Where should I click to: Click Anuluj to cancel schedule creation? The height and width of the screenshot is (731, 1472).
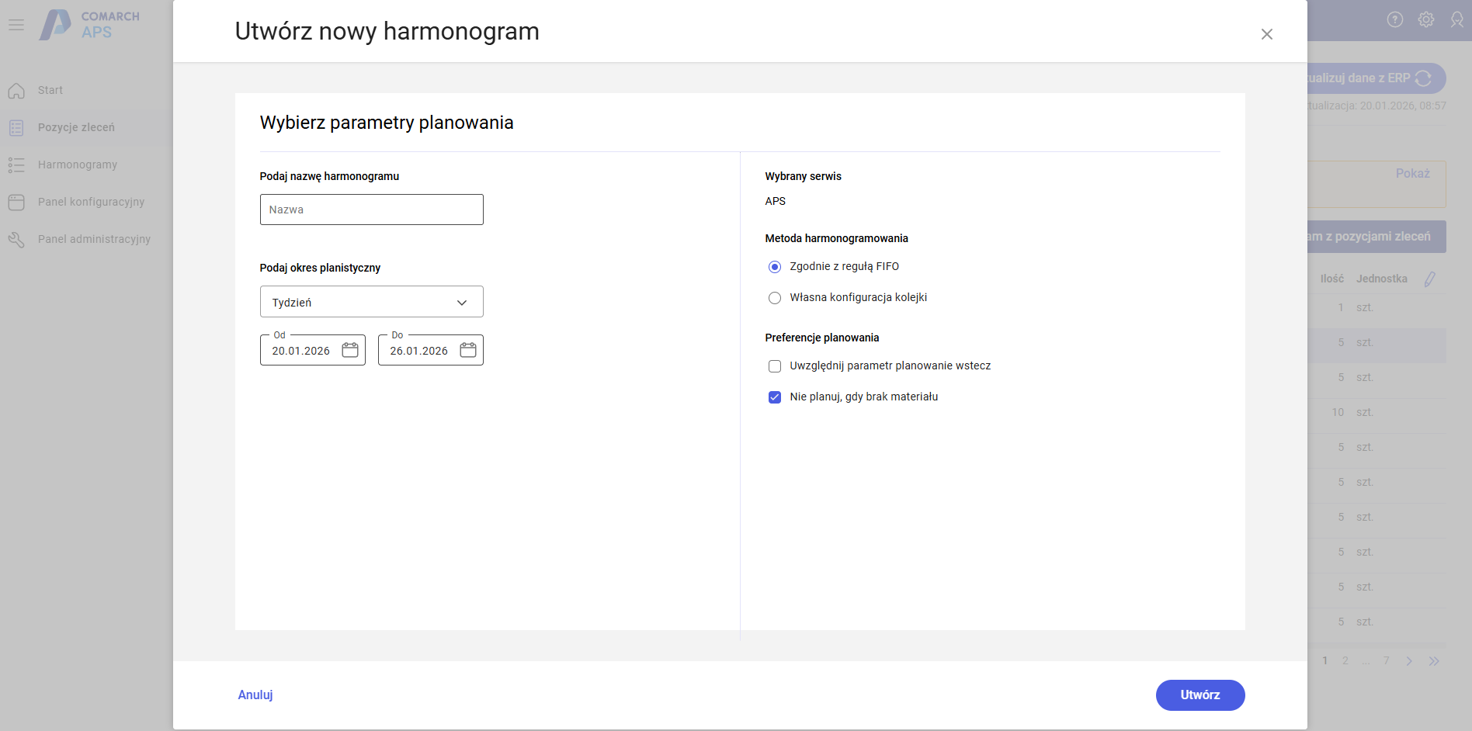point(255,695)
